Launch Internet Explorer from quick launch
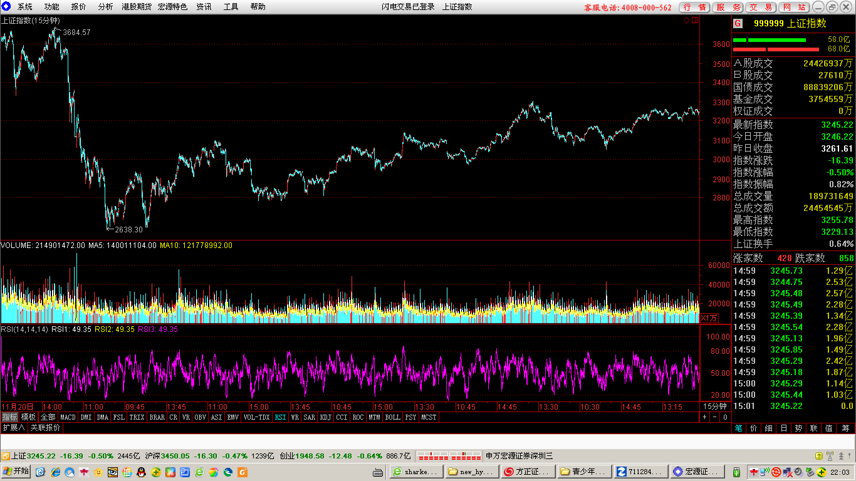 (x=56, y=472)
